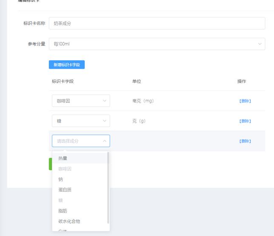Image resolution: width=274 pixels, height=236 pixels.
Task: Select 碳水化合物 from the dropdown list
Action: pyautogui.click(x=80, y=221)
